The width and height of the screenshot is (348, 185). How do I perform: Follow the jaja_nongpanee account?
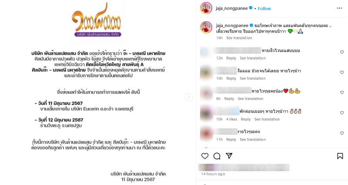pos(264,8)
